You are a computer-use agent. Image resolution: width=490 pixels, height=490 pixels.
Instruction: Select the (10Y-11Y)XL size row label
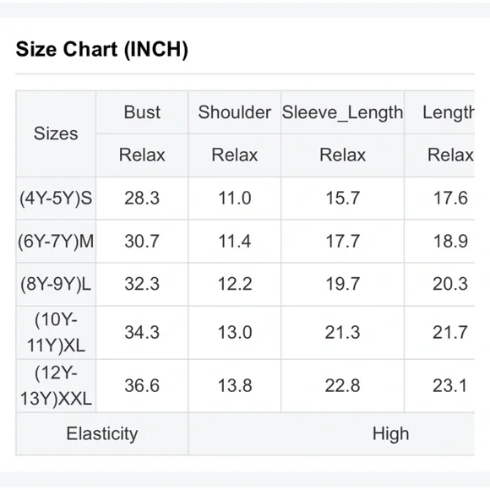56,333
